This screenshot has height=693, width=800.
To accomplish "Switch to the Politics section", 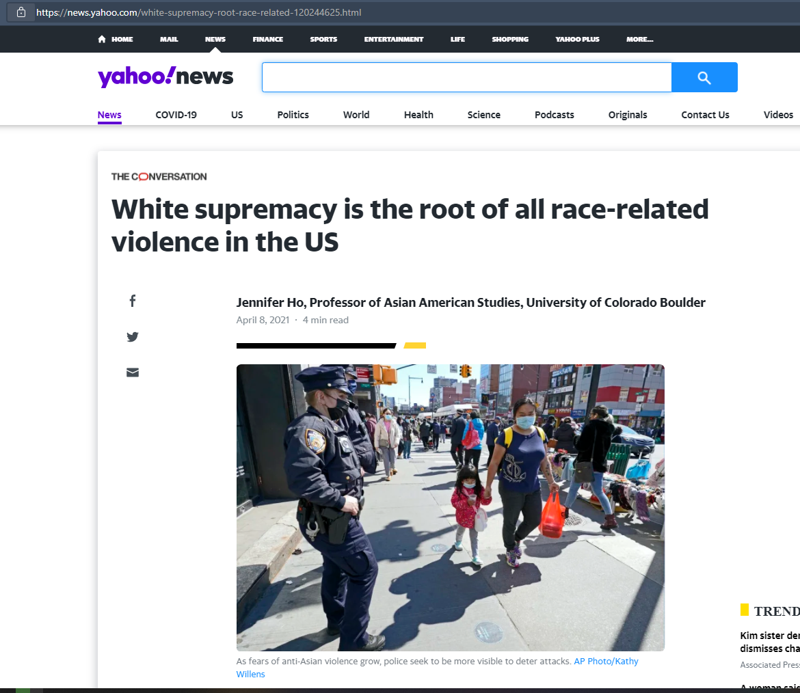I will coord(293,115).
